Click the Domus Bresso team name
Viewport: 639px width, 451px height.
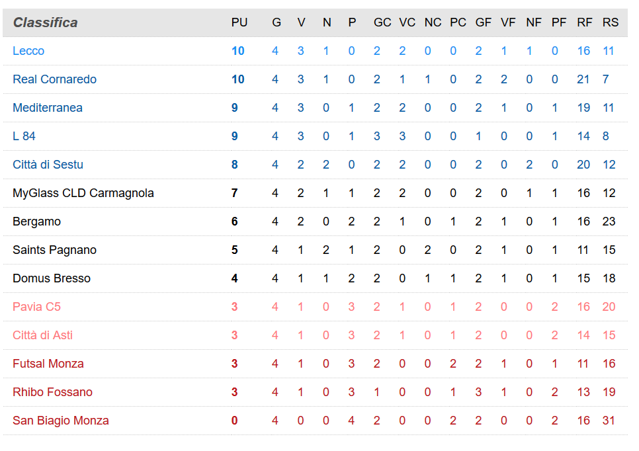click(x=52, y=278)
